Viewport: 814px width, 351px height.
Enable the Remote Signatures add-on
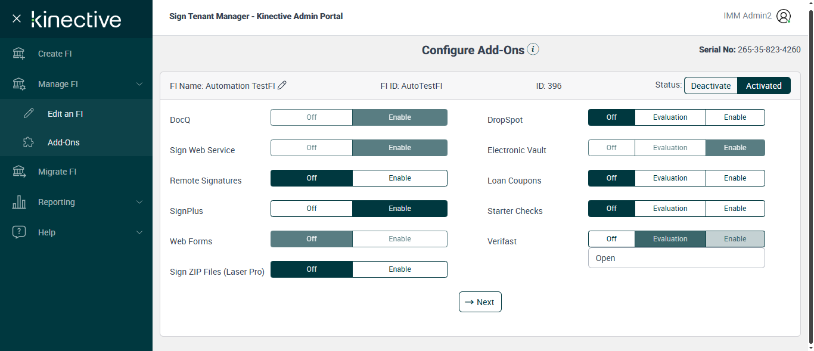pyautogui.click(x=399, y=178)
